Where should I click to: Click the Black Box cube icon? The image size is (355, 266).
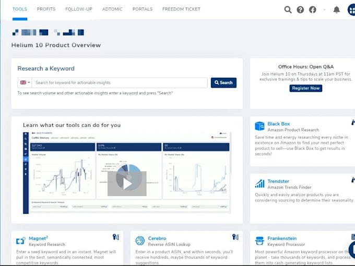259,126
